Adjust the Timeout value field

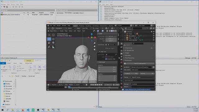131,73
